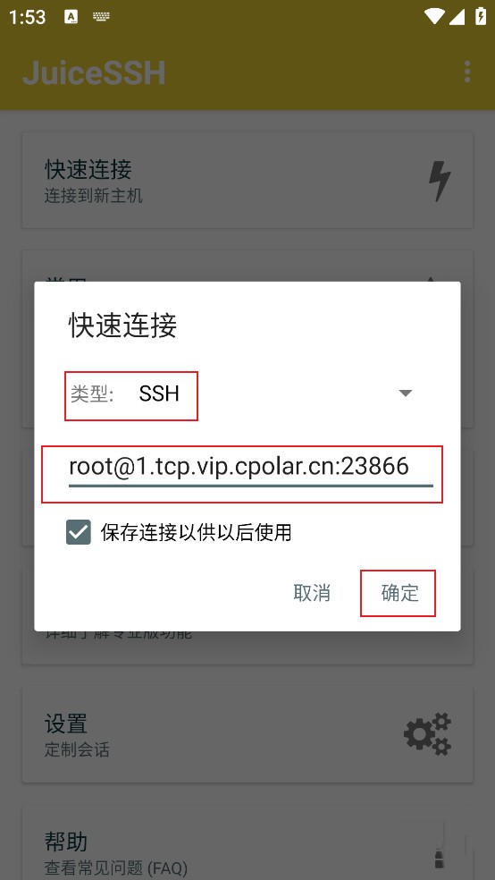This screenshot has width=495, height=880.
Task: Tap the keyboard notification icon
Action: 102,17
